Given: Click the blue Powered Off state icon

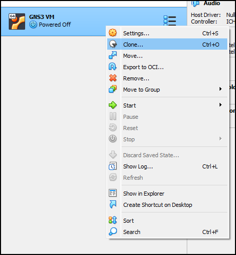Looking at the screenshot, I should click(33, 25).
